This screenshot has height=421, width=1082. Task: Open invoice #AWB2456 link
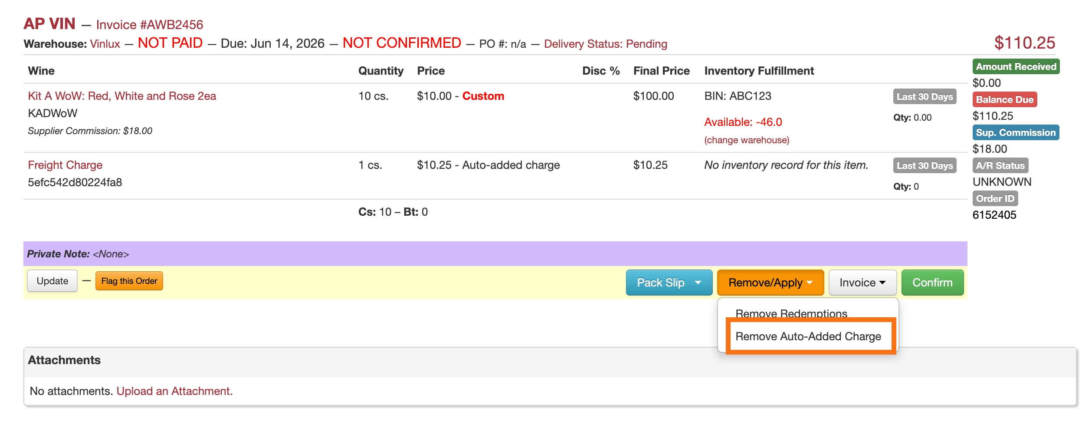pyautogui.click(x=150, y=25)
